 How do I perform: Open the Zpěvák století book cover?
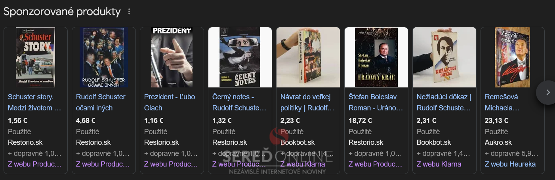click(513, 57)
